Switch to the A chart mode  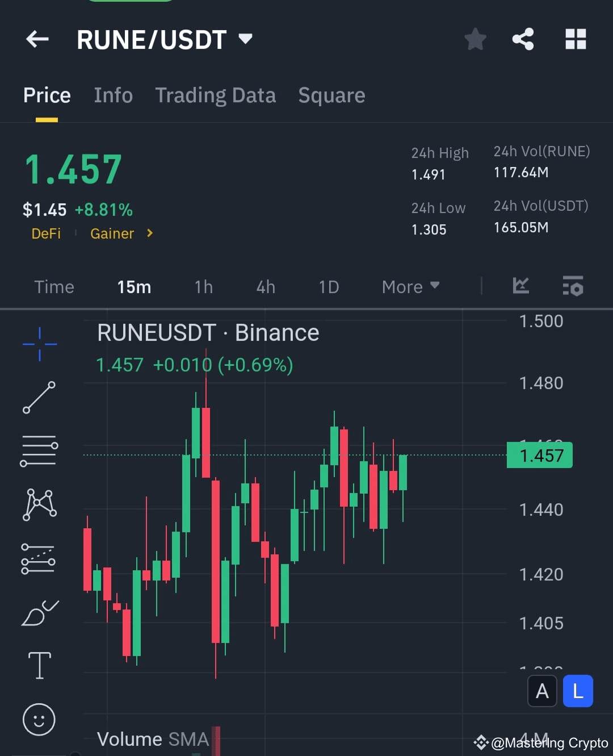point(542,691)
